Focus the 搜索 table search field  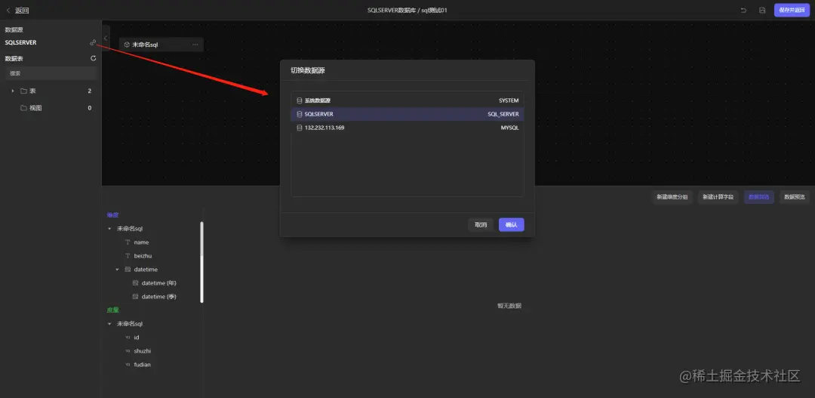tap(51, 73)
